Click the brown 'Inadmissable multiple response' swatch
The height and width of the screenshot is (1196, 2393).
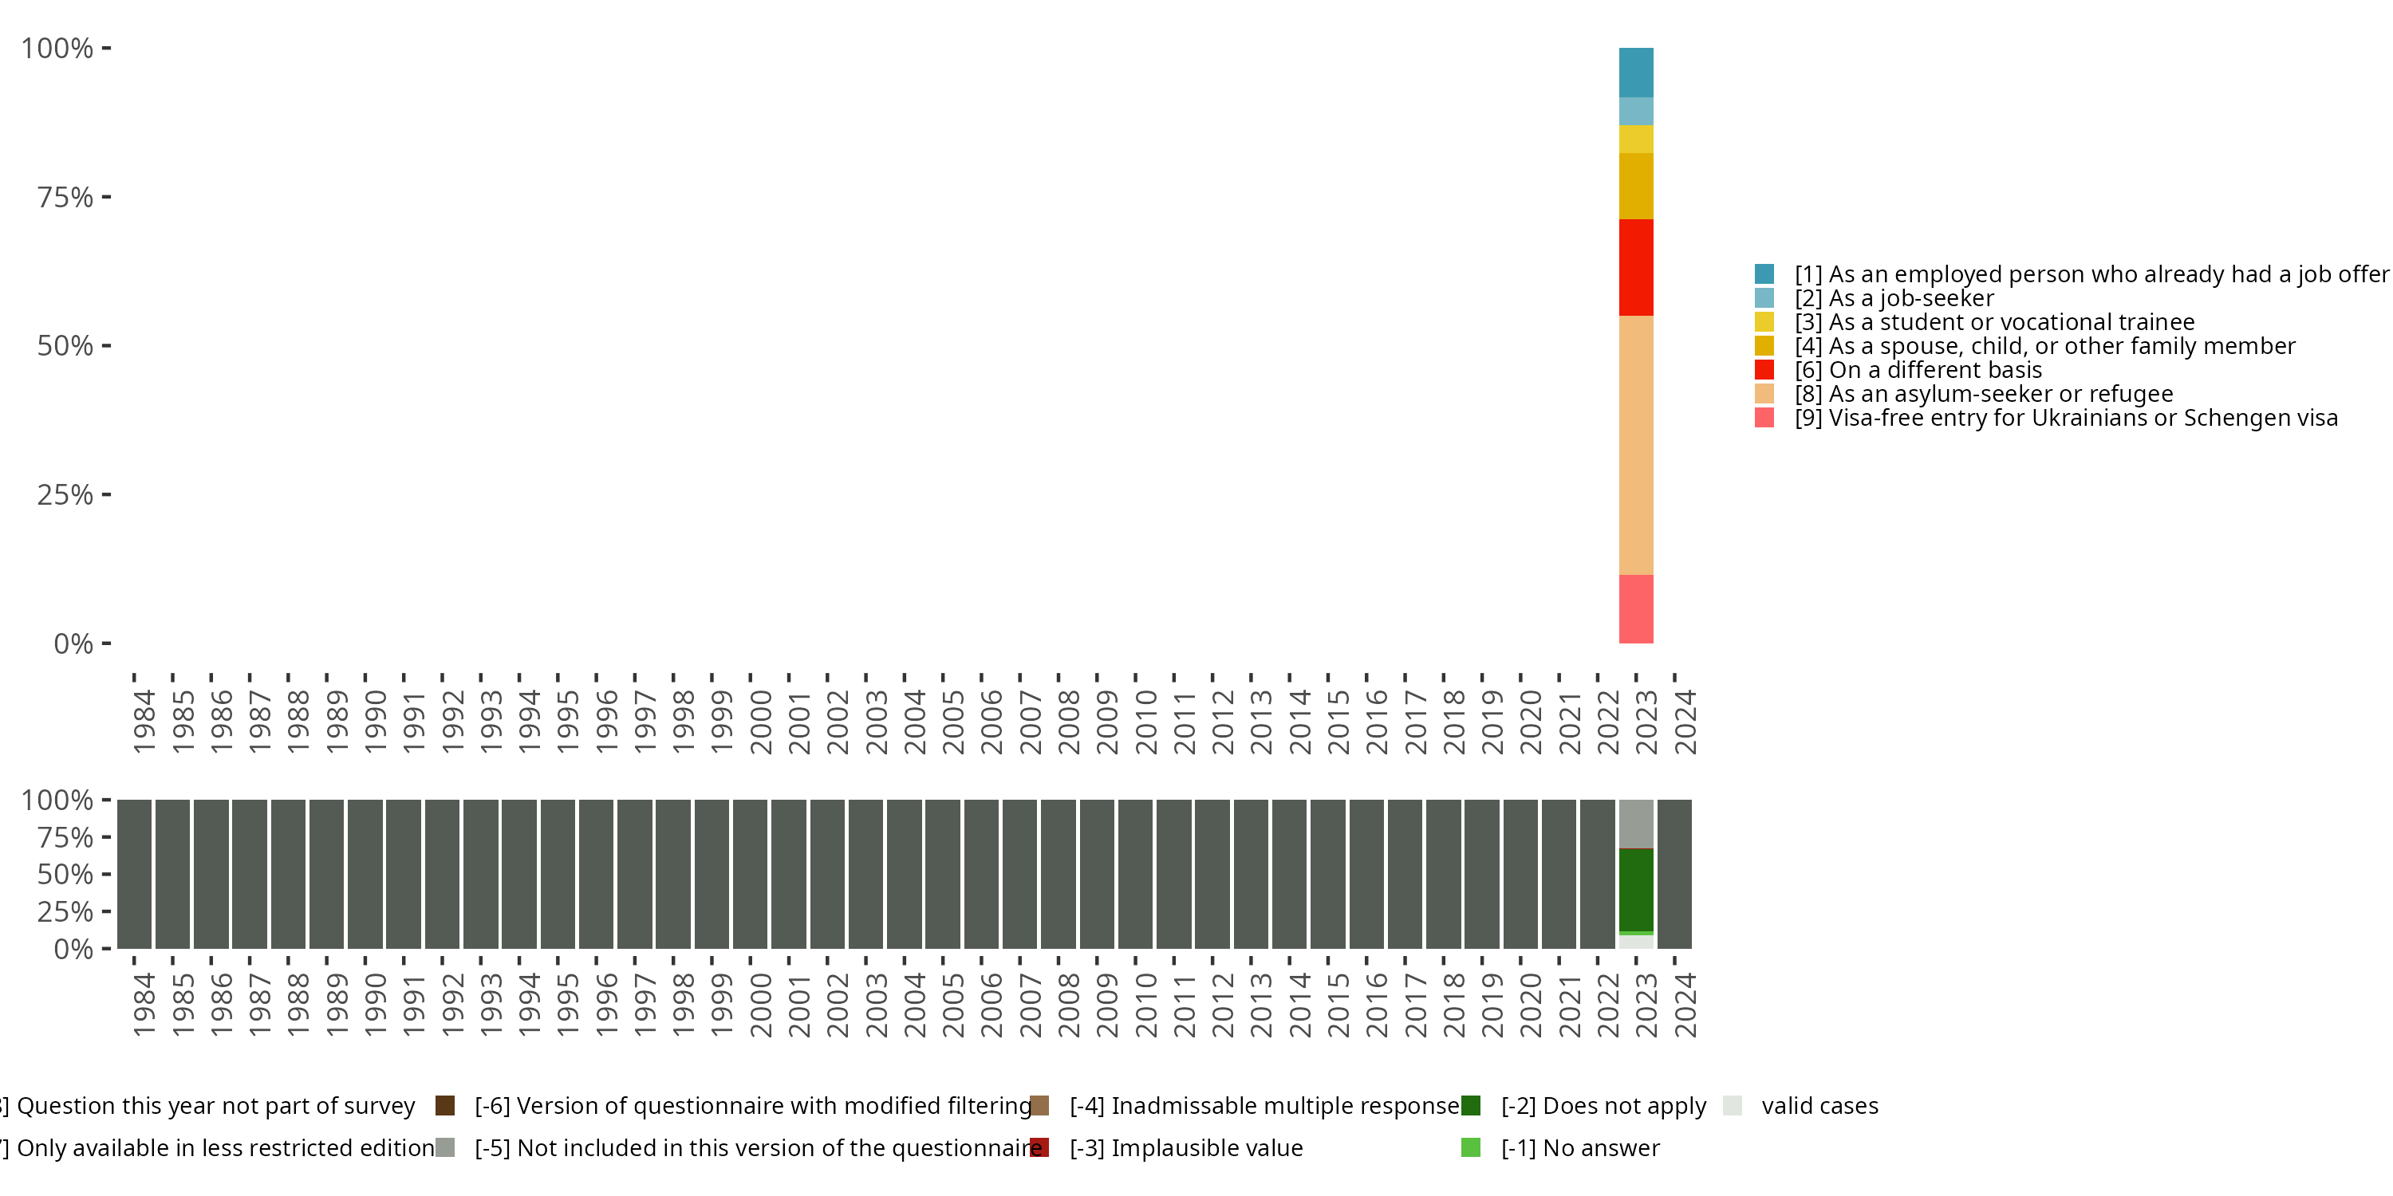(x=1039, y=1105)
